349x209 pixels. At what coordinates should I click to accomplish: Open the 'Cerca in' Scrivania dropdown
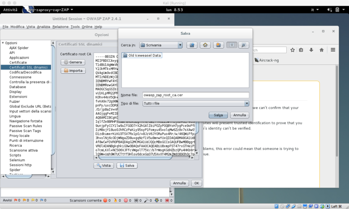coord(161,45)
